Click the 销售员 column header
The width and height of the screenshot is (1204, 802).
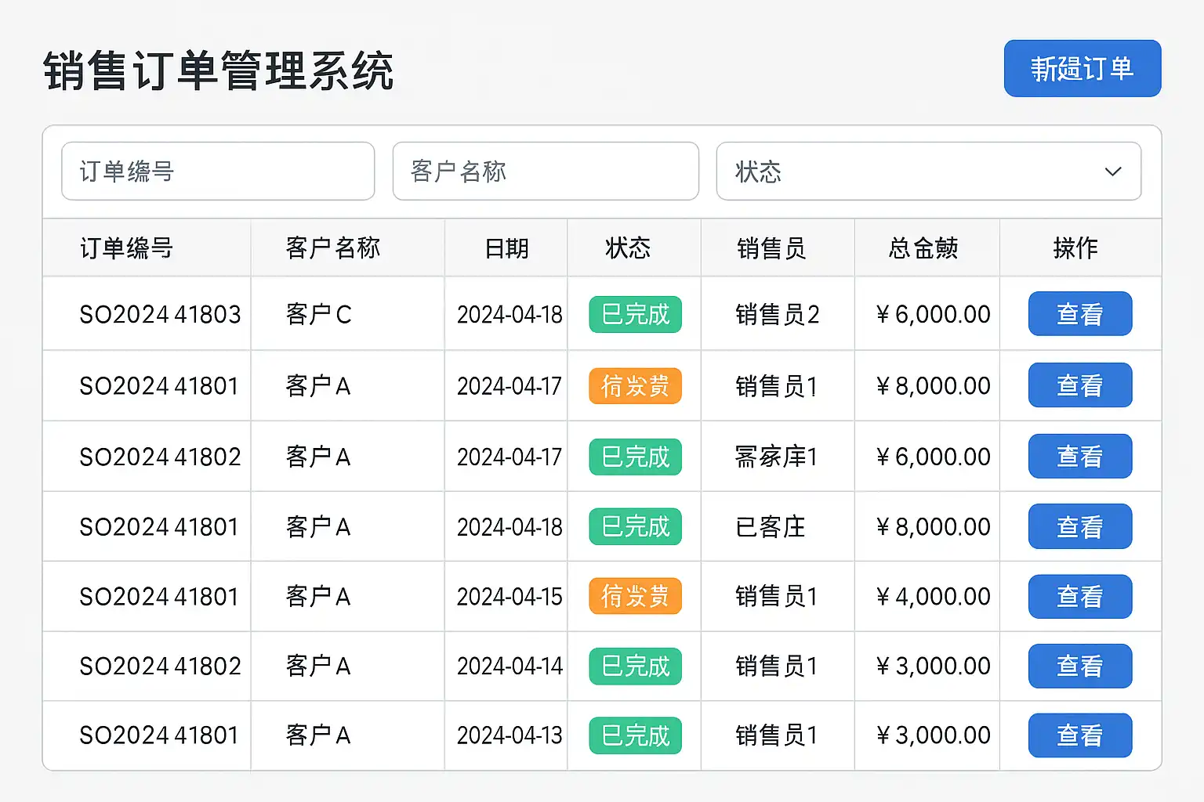(x=771, y=248)
